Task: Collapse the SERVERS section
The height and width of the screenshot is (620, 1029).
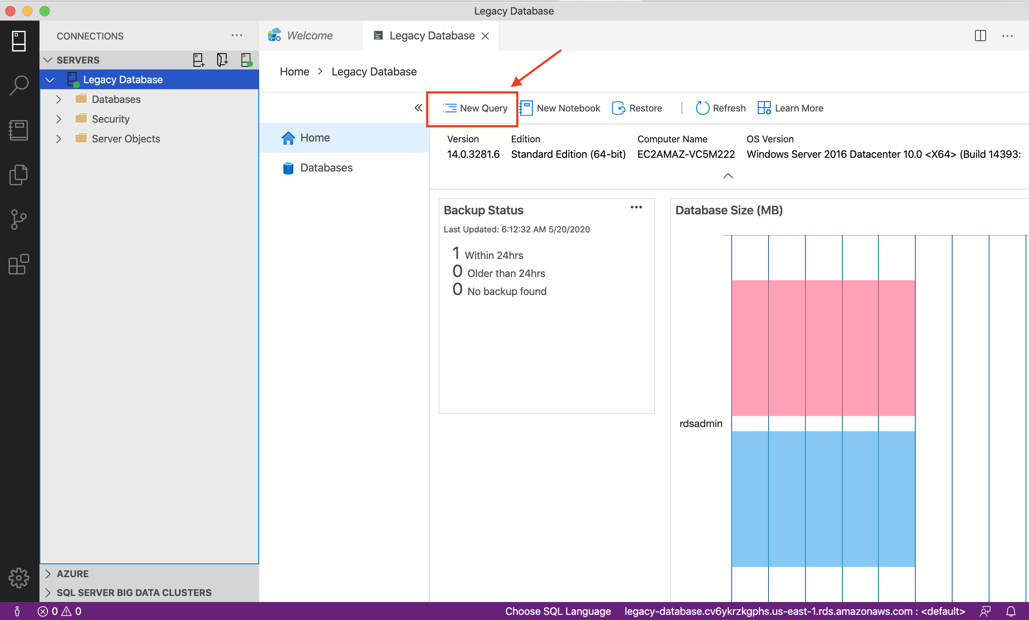Action: click(x=48, y=60)
